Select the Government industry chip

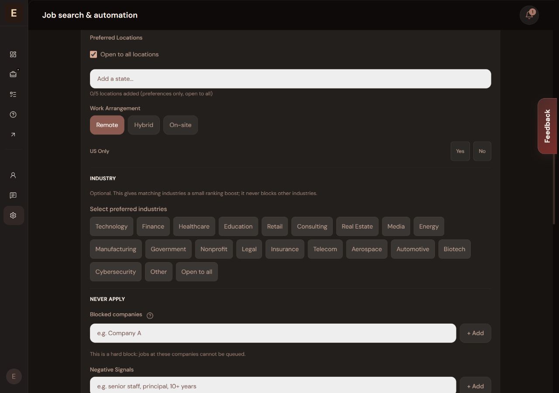[x=168, y=249]
